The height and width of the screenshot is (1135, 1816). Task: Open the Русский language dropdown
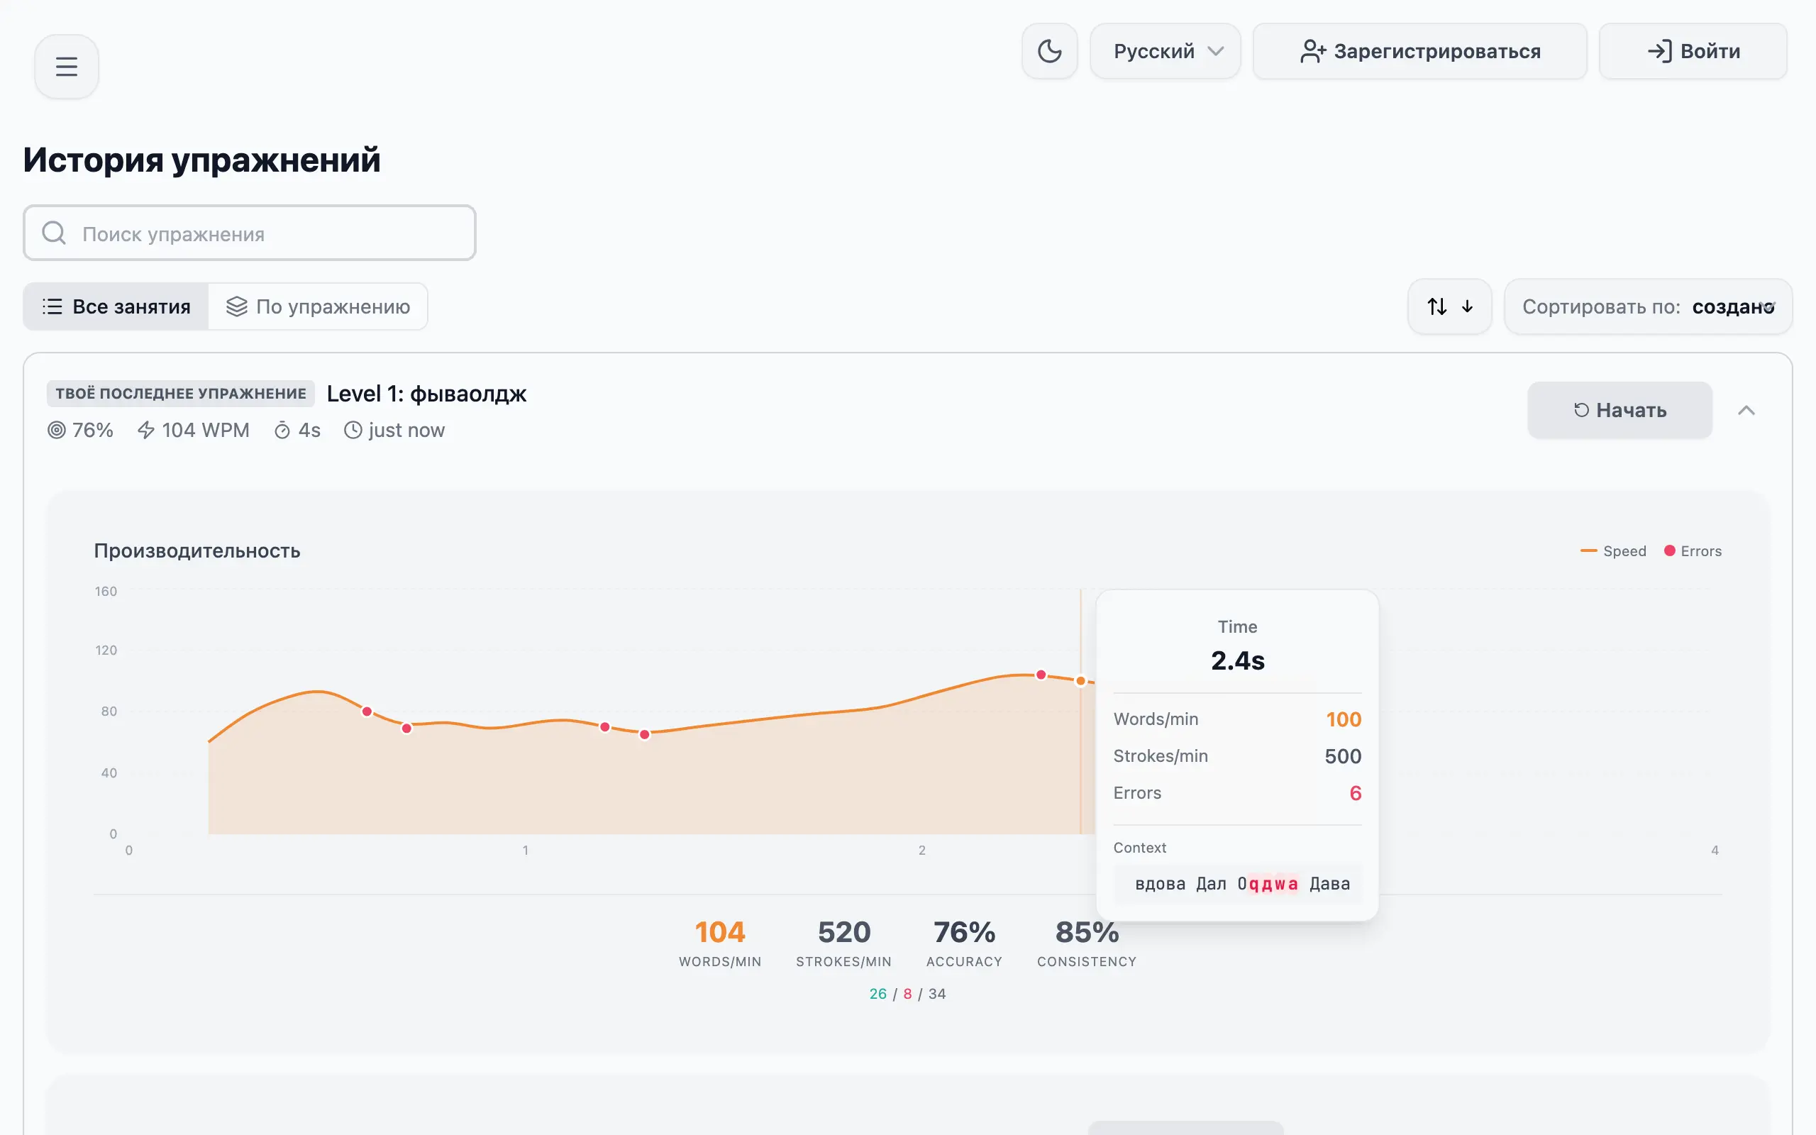point(1164,51)
